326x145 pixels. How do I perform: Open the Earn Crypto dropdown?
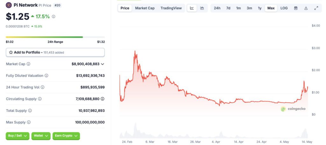point(66,136)
